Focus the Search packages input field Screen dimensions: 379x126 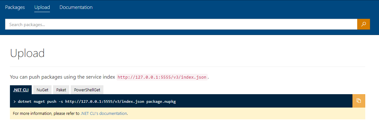[x=181, y=24]
